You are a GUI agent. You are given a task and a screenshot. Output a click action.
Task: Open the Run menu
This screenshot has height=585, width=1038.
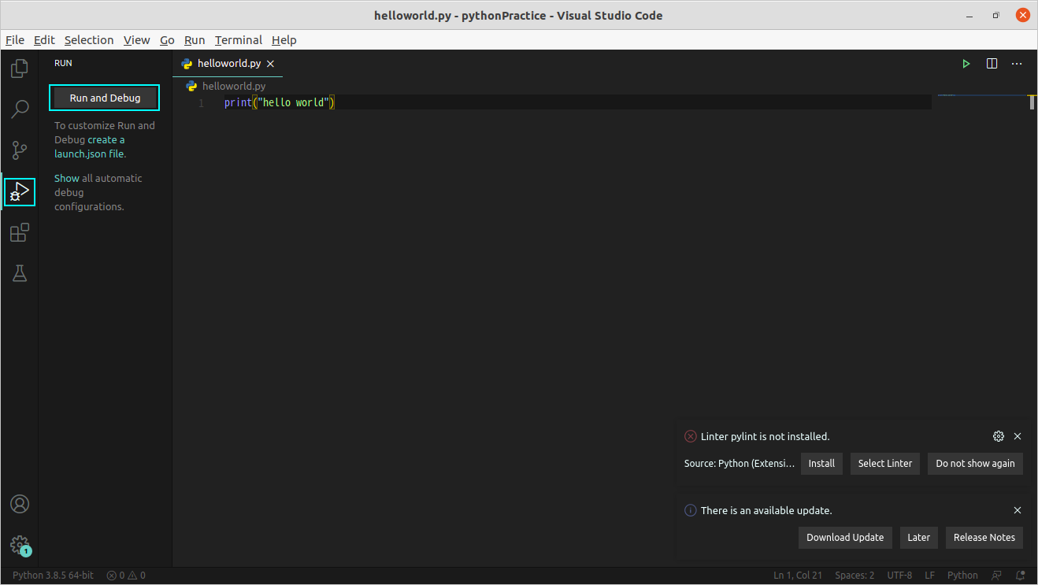[x=195, y=40]
